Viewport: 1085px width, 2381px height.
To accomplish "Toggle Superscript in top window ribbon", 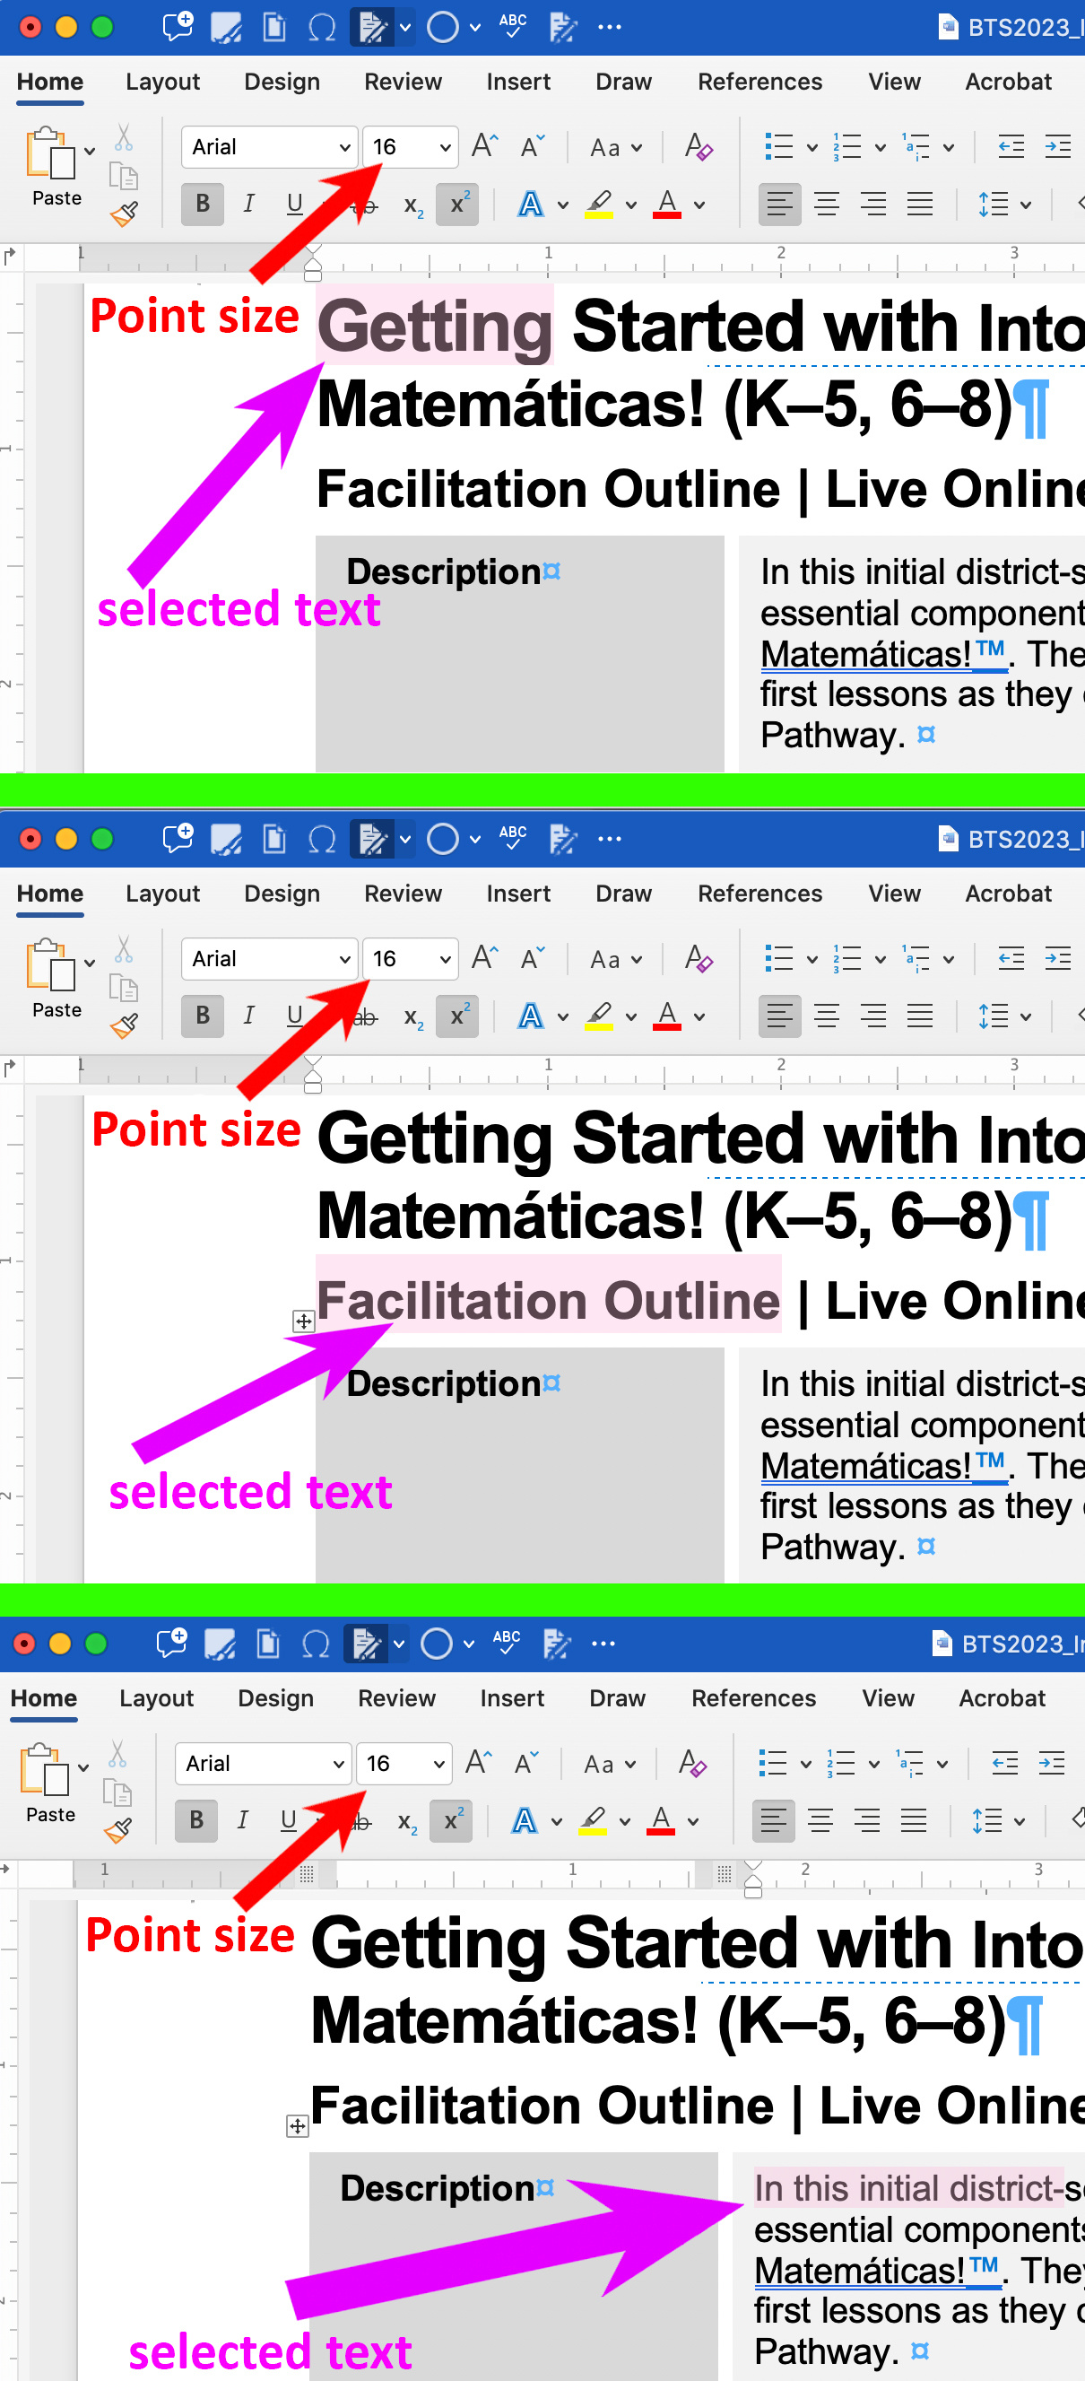I will click(x=457, y=205).
